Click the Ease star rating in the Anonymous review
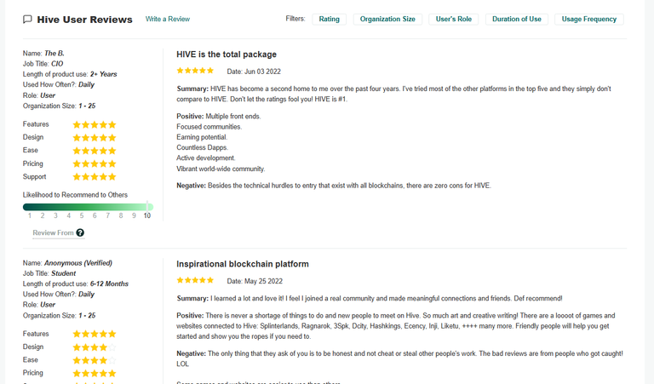 [x=95, y=360]
